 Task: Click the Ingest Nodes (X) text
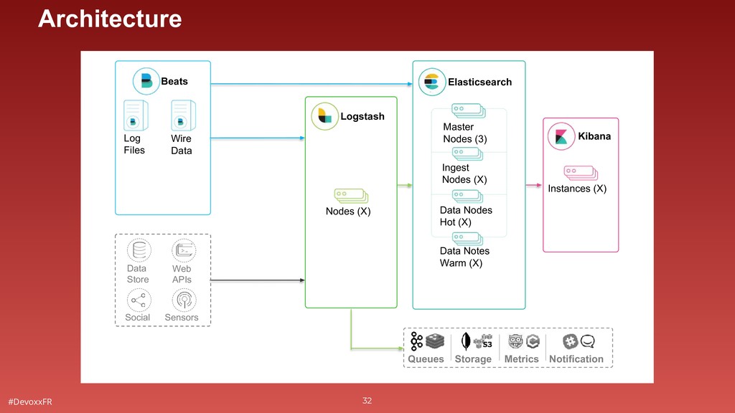(x=464, y=174)
